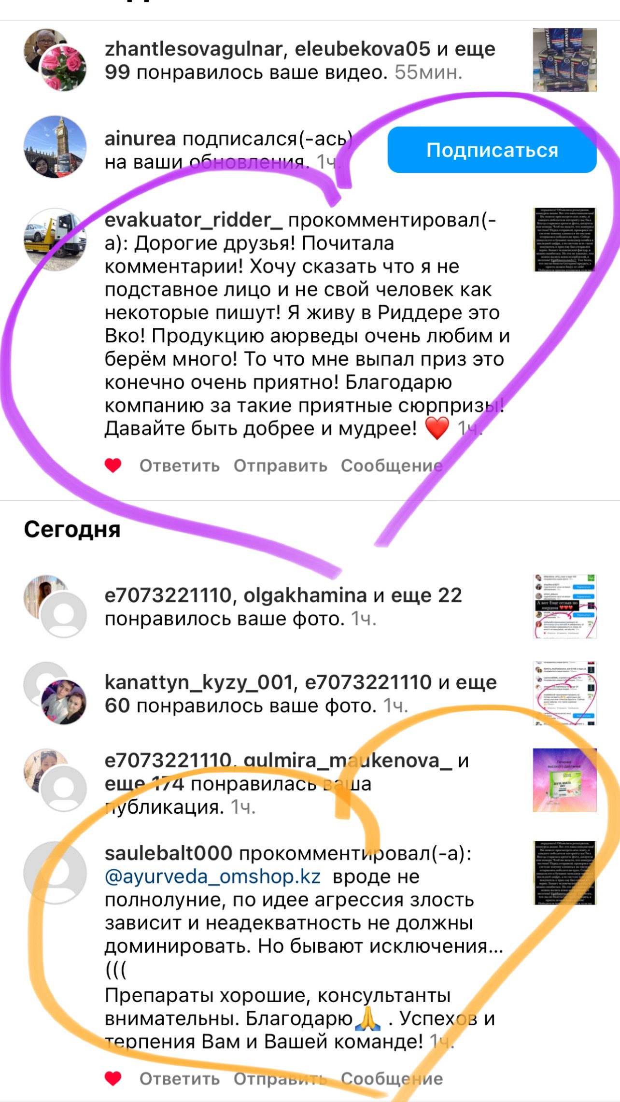The width and height of the screenshot is (620, 1102).
Task: Open the photo thumbnail beside kanattyn_kyzy_001 likes
Action: click(565, 693)
